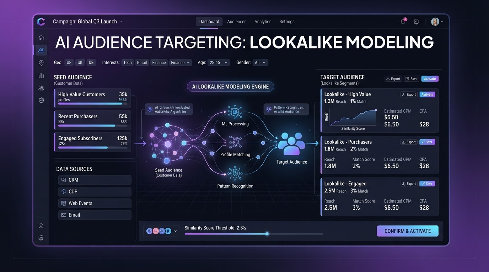
Task: Toggle Save on Lookalike - Purchasers card
Action: 427,142
